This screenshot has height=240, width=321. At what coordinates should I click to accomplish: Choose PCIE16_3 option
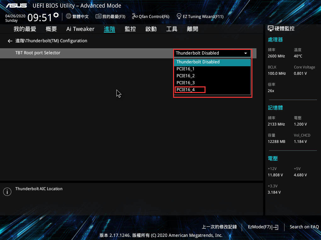[x=185, y=83]
